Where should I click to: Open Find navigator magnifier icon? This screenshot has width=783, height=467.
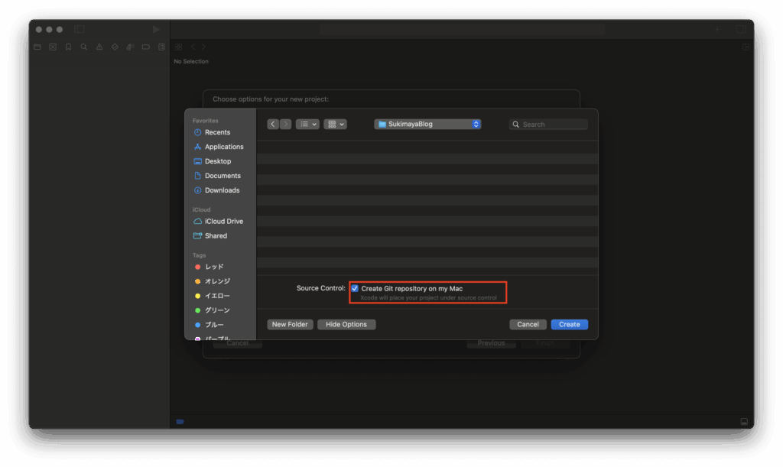84,47
